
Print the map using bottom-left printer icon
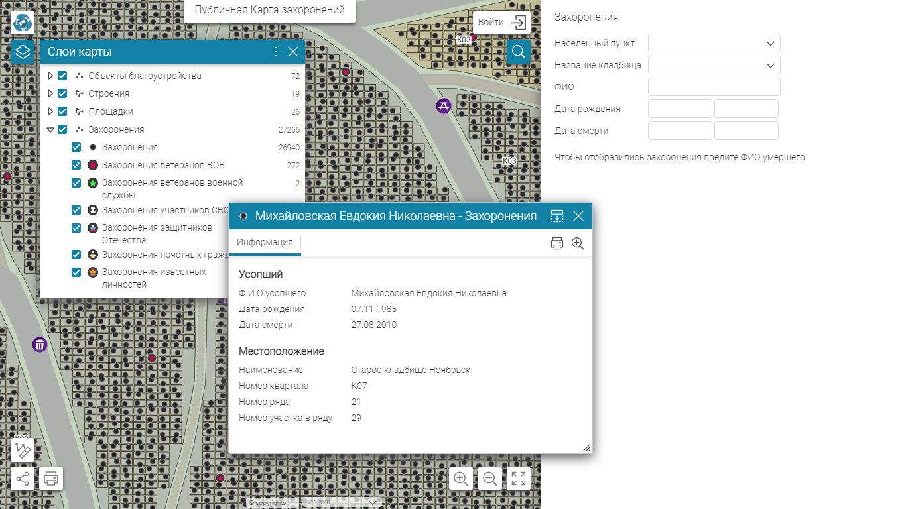(x=51, y=478)
